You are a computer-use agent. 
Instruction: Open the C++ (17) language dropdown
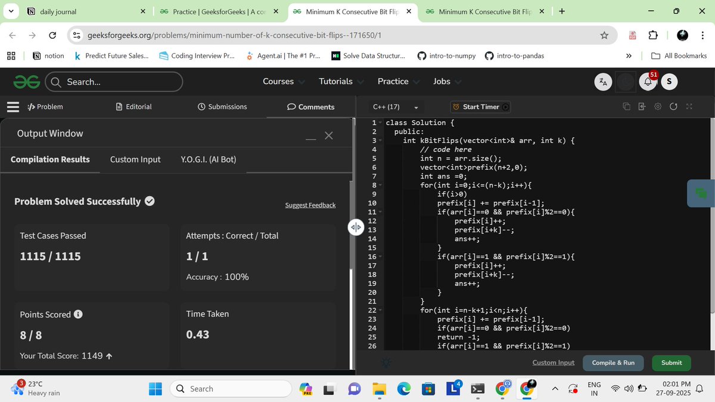[x=396, y=107]
